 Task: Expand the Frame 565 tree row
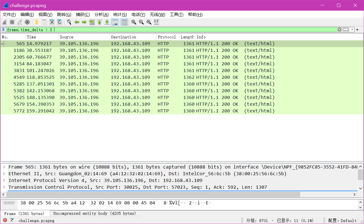coord(4,167)
